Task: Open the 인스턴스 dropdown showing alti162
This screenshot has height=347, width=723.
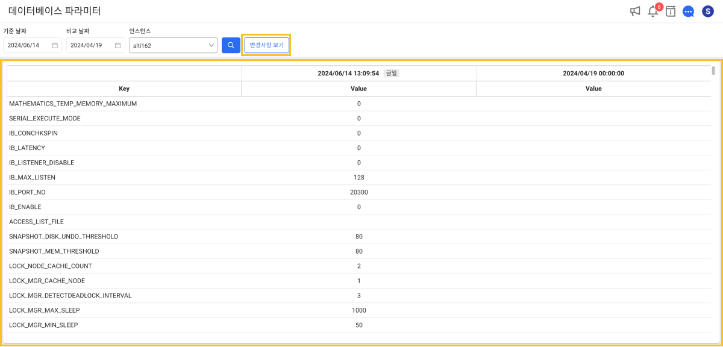Action: coord(174,45)
